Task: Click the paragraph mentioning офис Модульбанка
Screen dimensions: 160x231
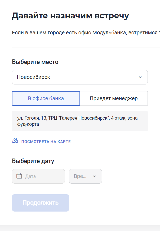Action: (86, 33)
